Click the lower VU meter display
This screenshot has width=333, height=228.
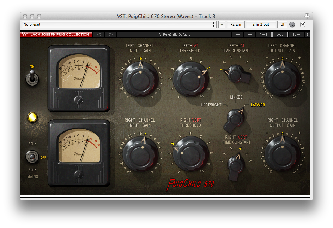click(79, 146)
